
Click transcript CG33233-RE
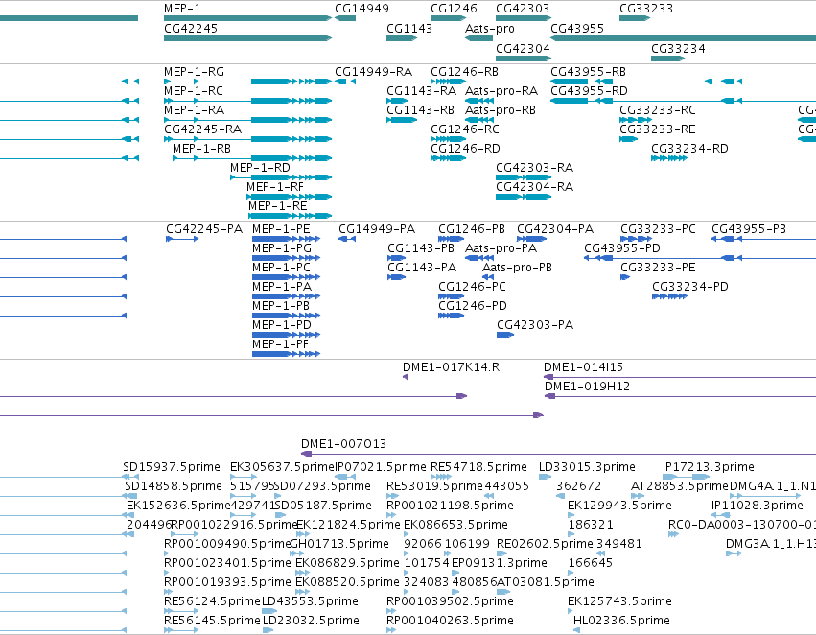(629, 139)
